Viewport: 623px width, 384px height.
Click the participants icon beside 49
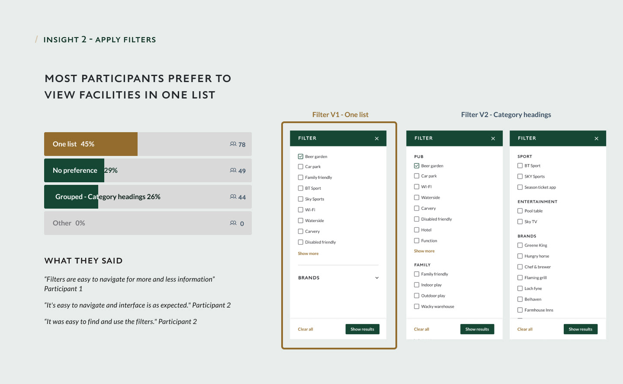tap(233, 171)
